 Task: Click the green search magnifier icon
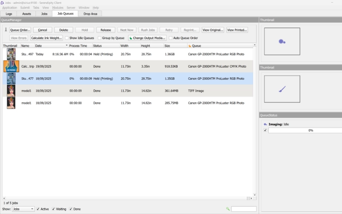point(228,209)
